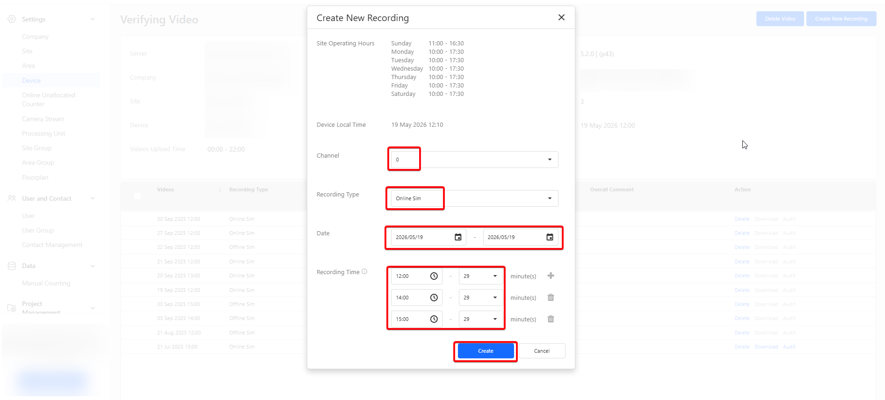Delete the 20 Sep 2025 13:00 video

point(742,276)
